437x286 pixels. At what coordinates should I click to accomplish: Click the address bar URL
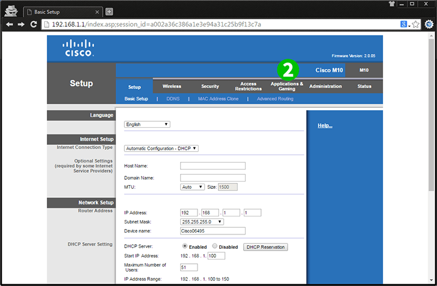tap(156, 25)
